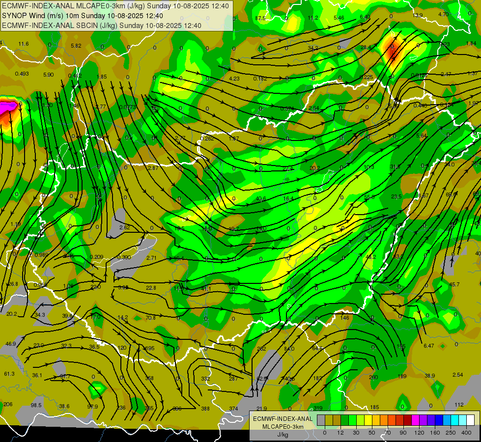The height and width of the screenshot is (442, 481).
Task: Click the map value 46.9
Action: [10, 344]
